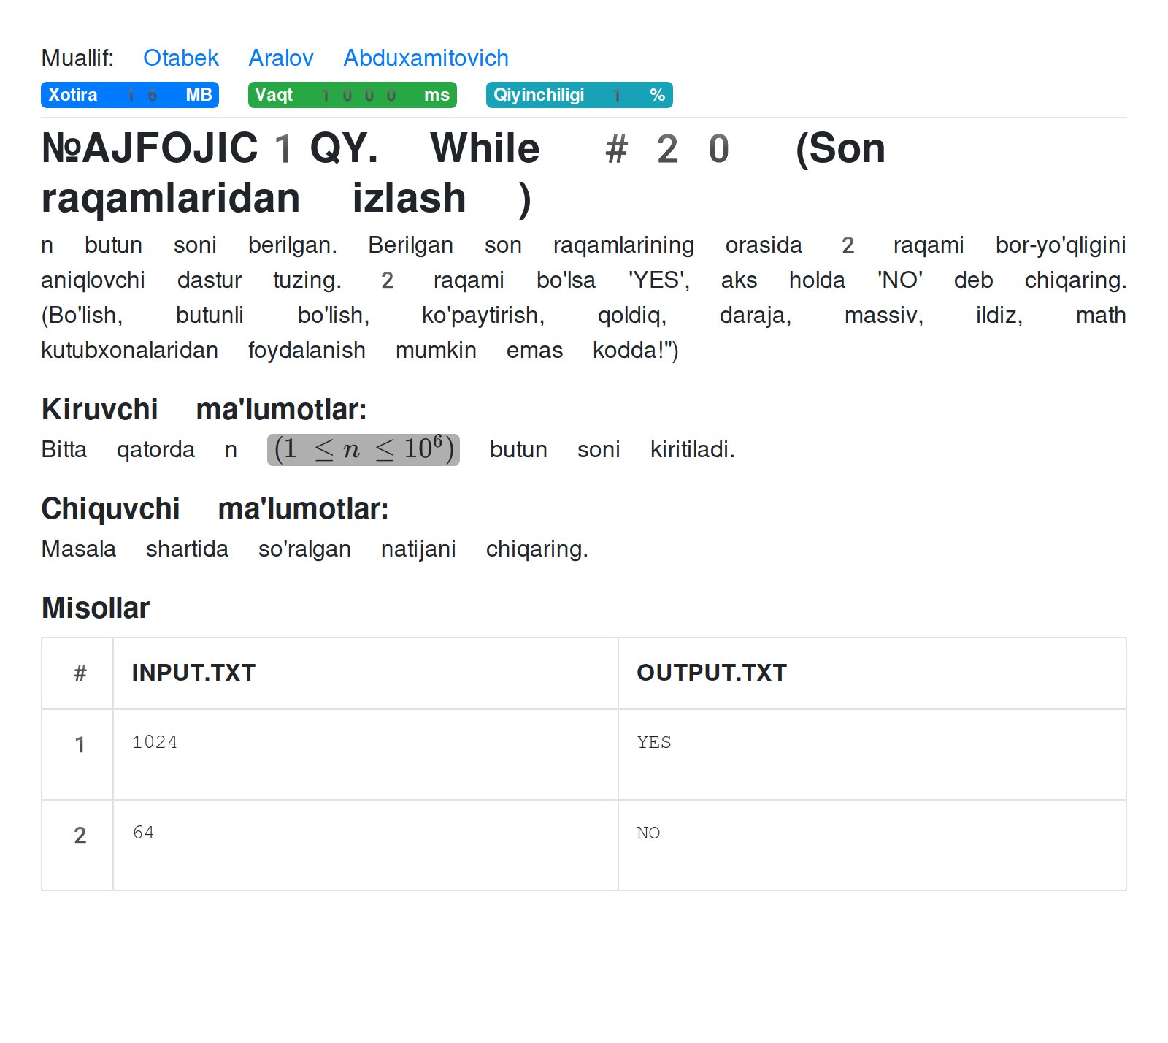Click the INPUT.TXT column header
1168x1043 pixels.
(x=193, y=673)
